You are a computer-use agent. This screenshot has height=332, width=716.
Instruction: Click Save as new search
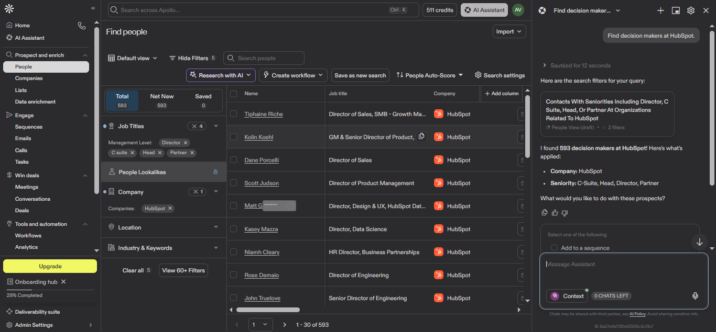(x=360, y=75)
